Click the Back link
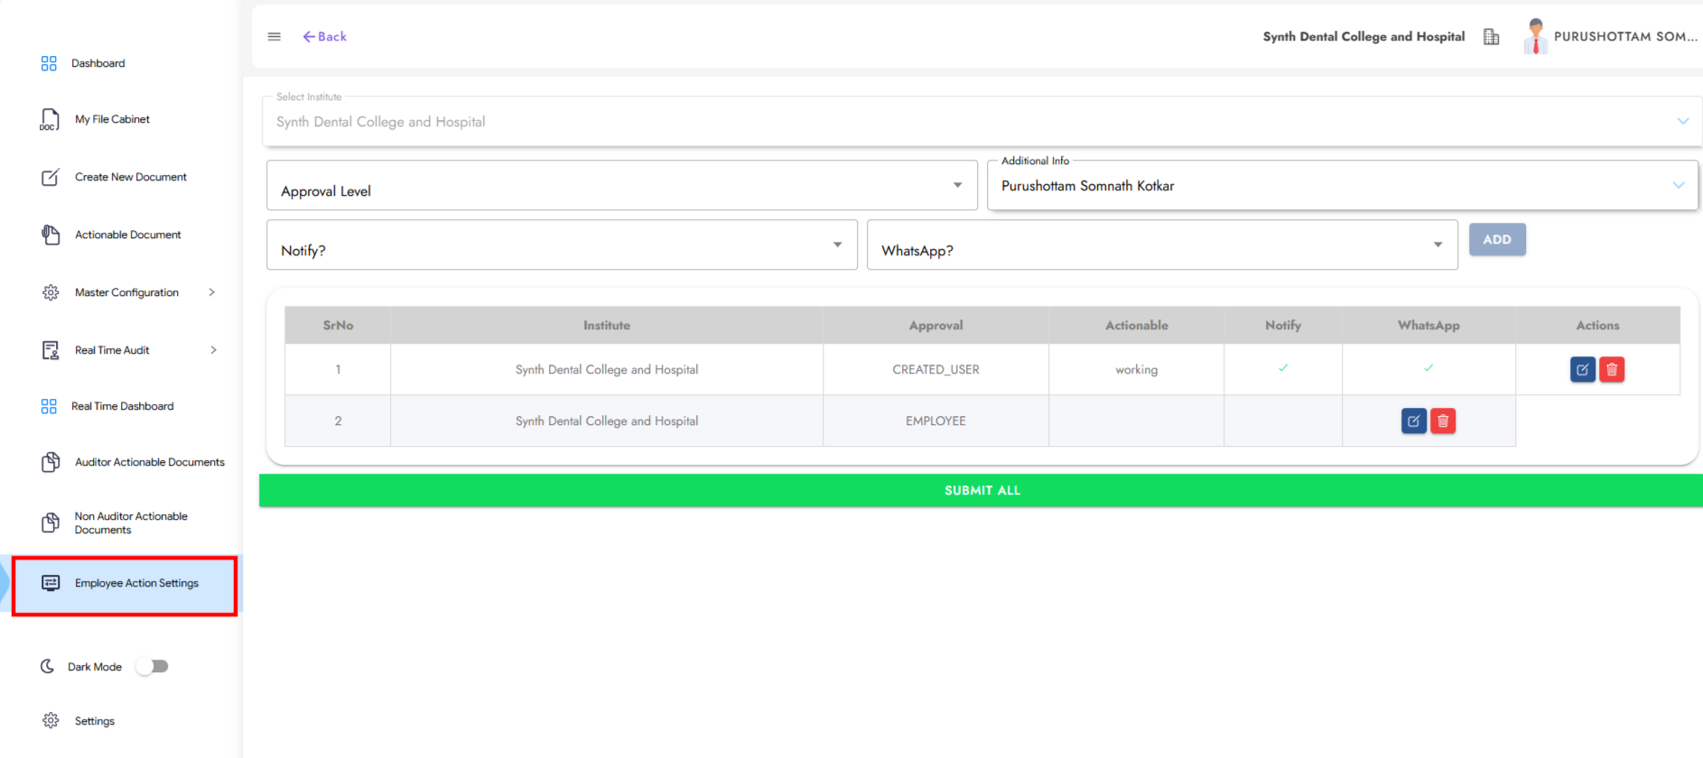Screen dimensions: 1703x758 [325, 37]
